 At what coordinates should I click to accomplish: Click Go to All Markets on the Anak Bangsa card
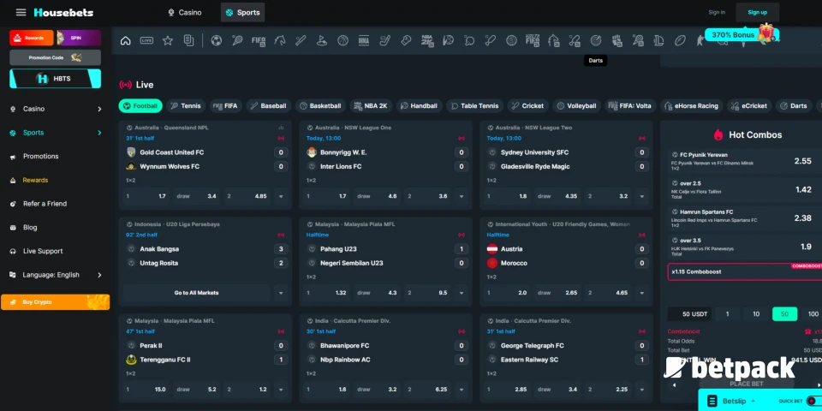coord(197,293)
